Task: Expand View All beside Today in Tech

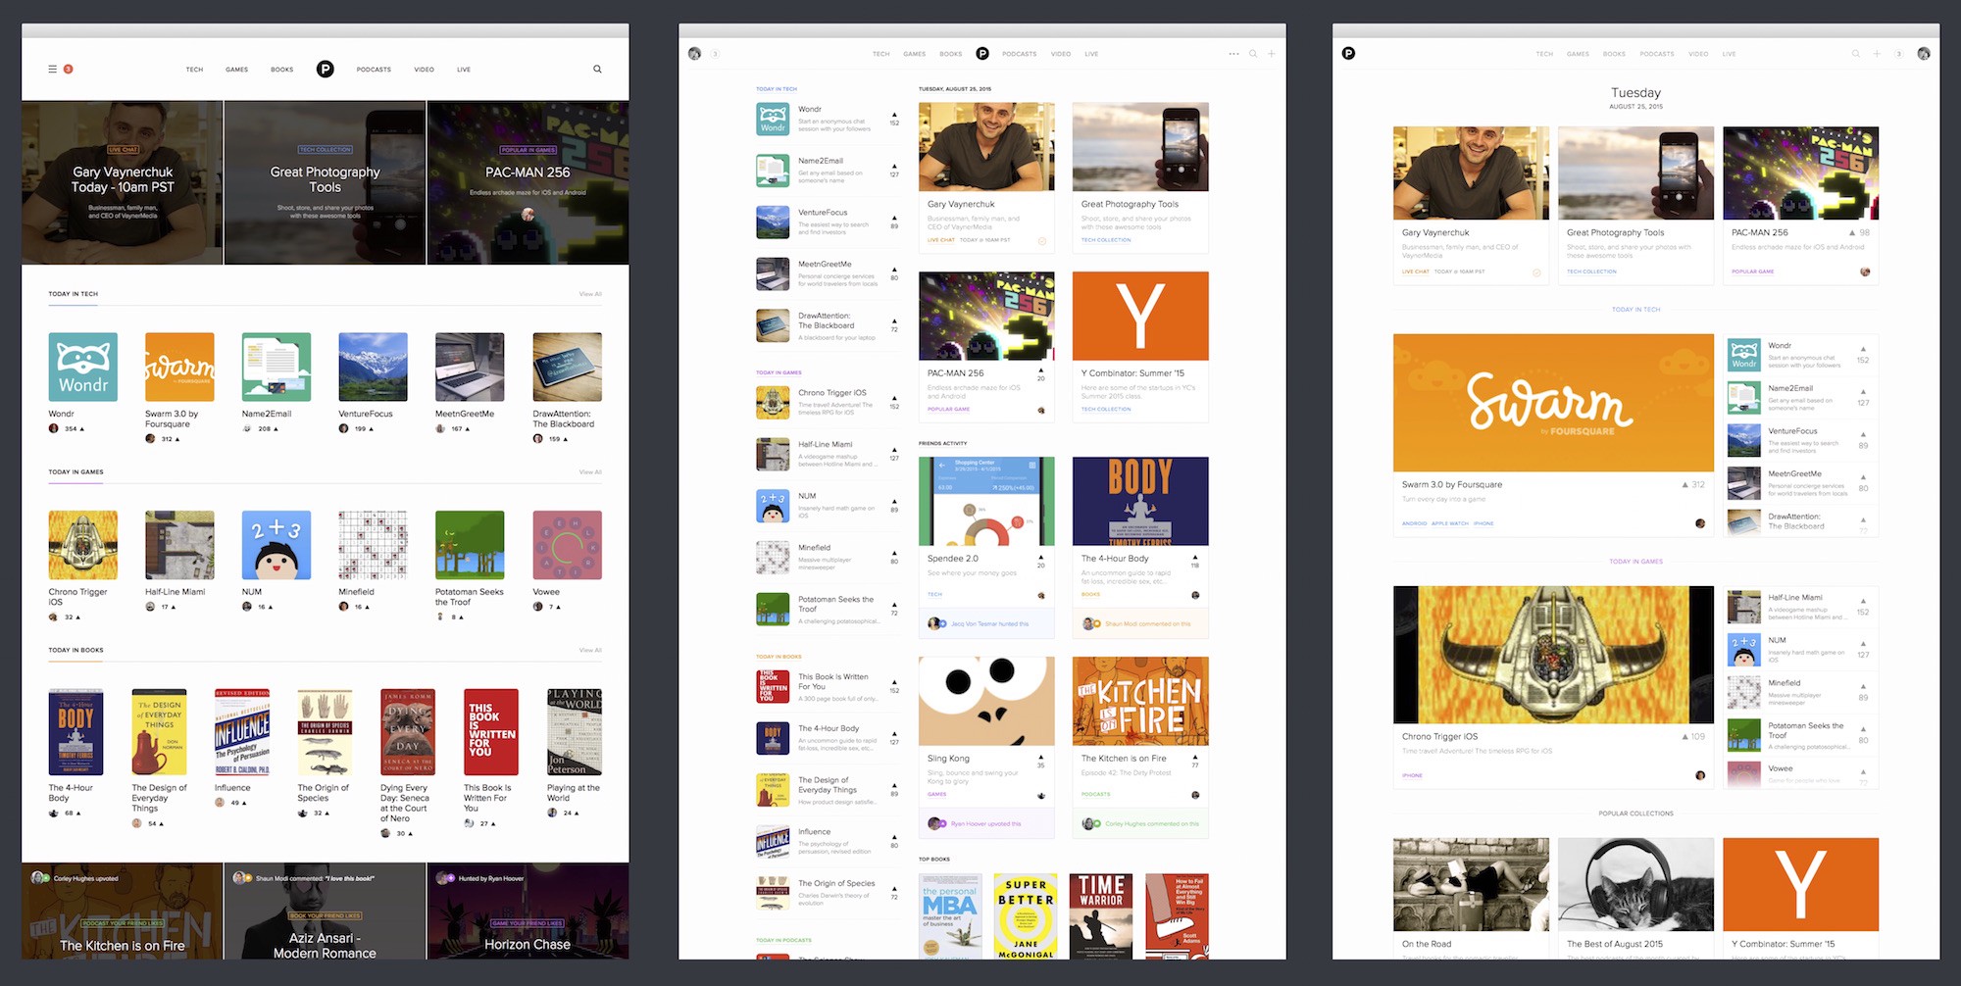Action: pyautogui.click(x=590, y=294)
